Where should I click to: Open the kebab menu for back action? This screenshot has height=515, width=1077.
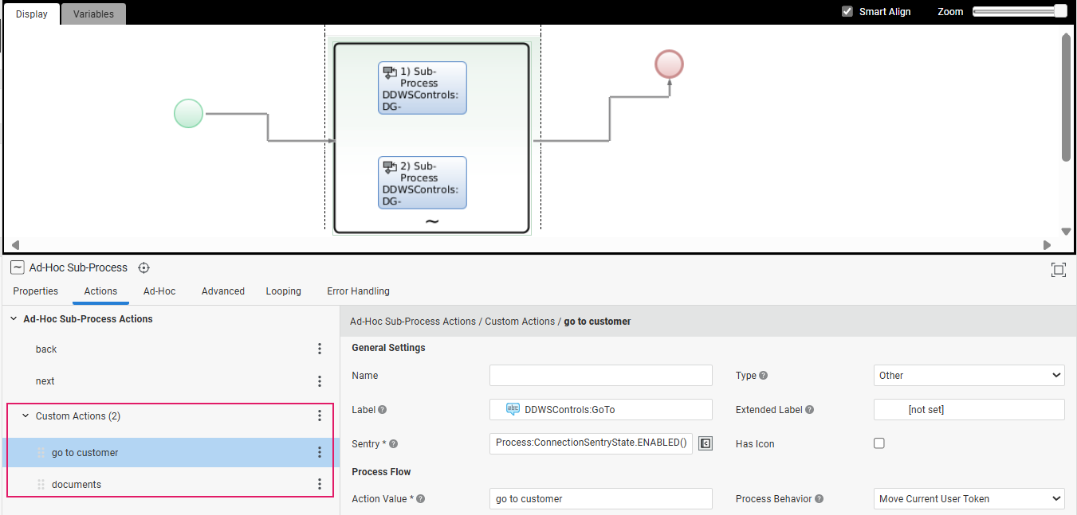pos(320,349)
